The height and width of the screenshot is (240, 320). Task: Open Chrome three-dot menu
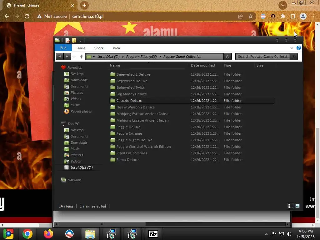(313, 16)
